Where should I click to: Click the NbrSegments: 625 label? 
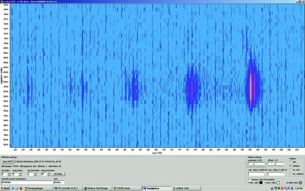28,166
